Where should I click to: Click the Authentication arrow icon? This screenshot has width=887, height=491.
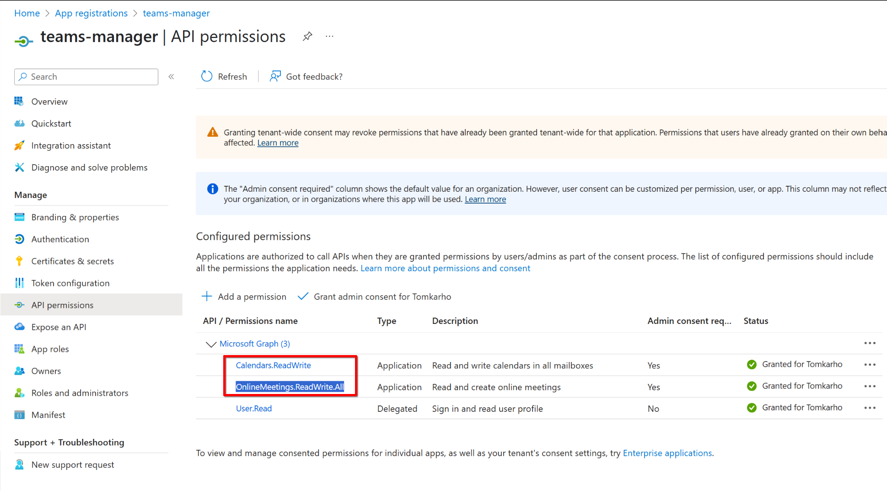(x=19, y=239)
